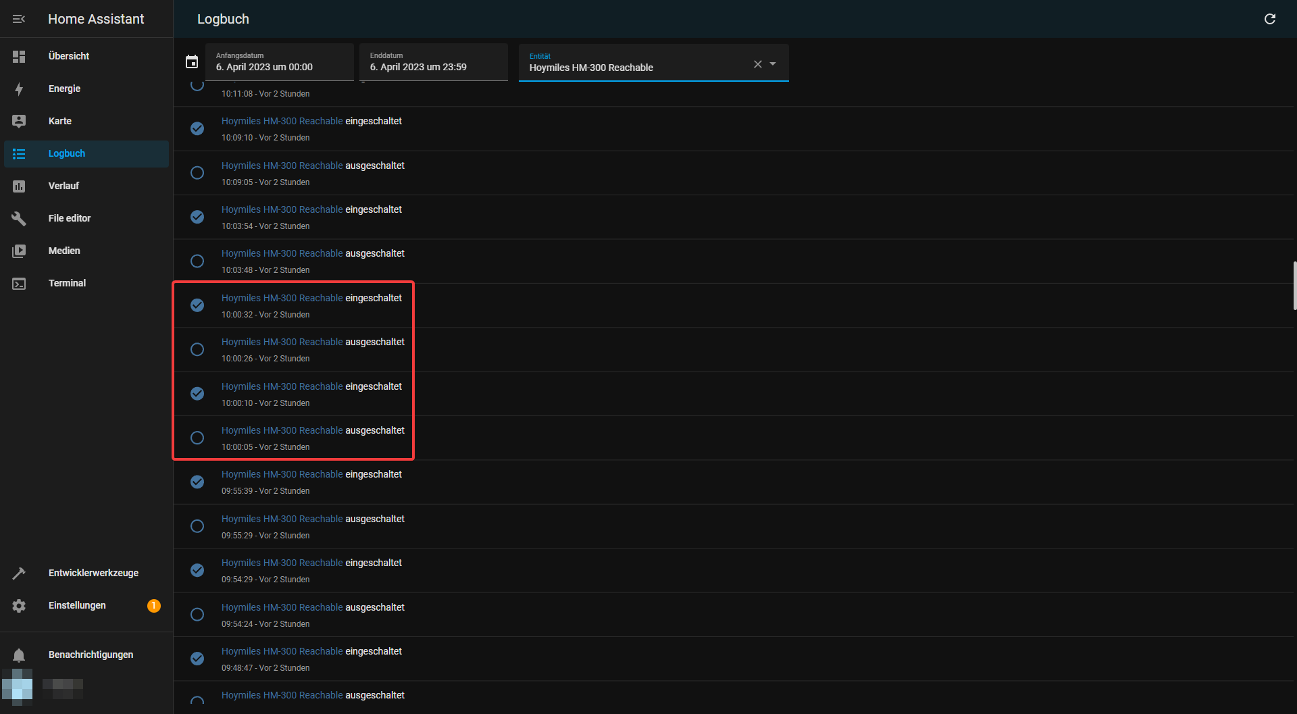The width and height of the screenshot is (1297, 714).
Task: Select the Logbuch sidebar menu item
Action: click(66, 153)
